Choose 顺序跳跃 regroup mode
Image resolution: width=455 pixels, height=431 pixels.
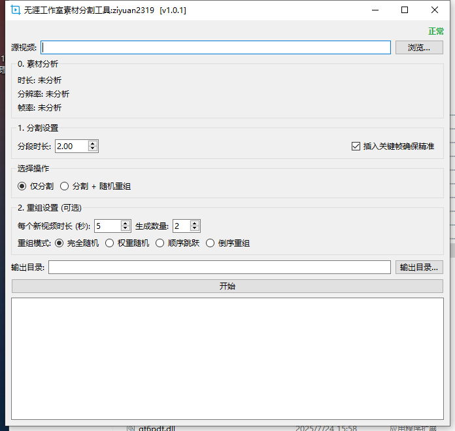pos(160,243)
